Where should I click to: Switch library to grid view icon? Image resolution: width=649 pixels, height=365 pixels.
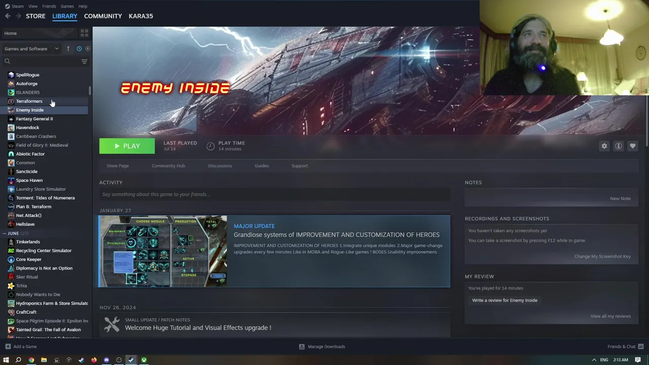click(84, 33)
